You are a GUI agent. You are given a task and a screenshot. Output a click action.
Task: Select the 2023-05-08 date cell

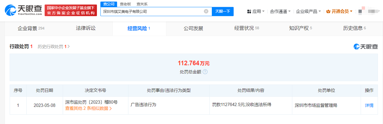point(45,105)
